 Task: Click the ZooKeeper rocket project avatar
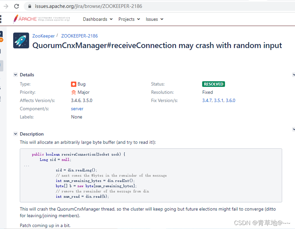click(21, 41)
